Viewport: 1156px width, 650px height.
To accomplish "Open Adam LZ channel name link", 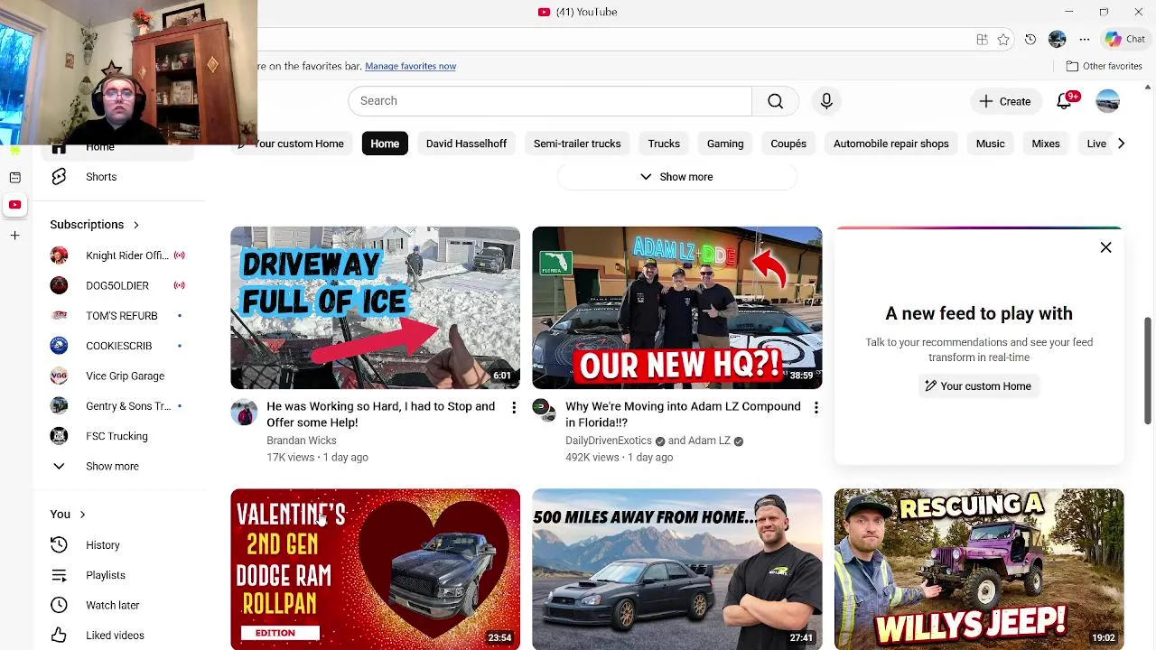I will pos(710,441).
